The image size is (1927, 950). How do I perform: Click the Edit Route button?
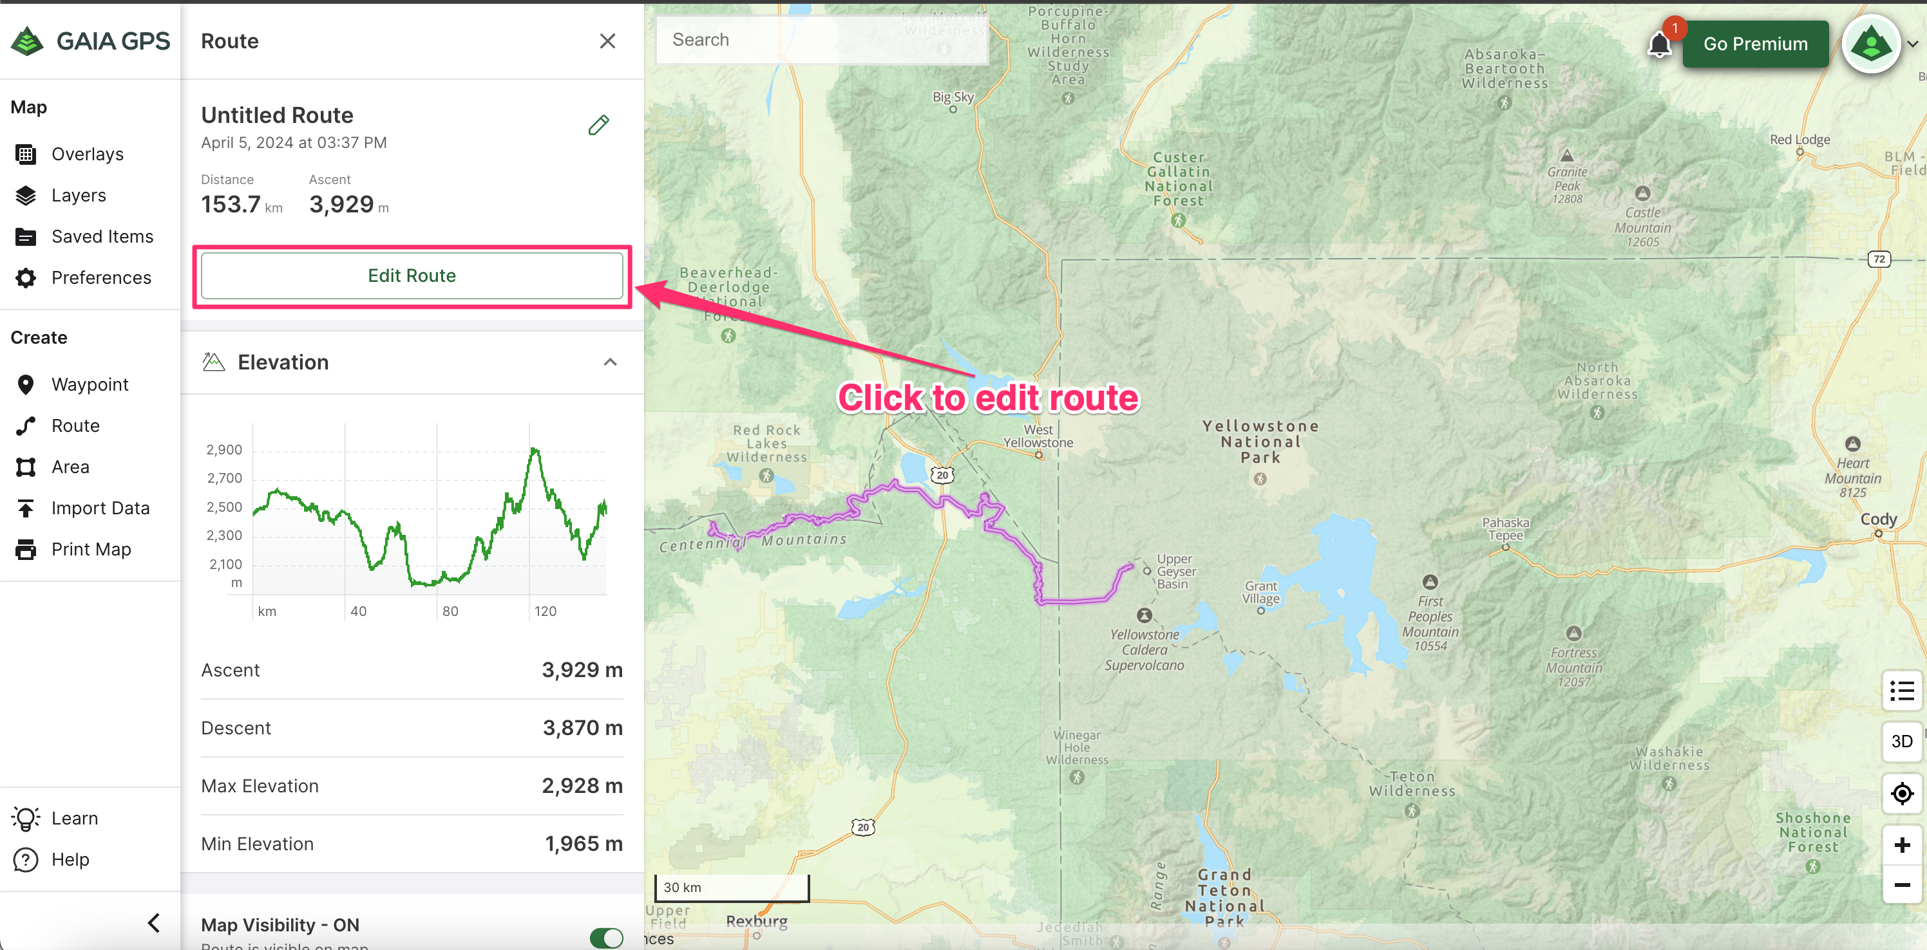(412, 276)
